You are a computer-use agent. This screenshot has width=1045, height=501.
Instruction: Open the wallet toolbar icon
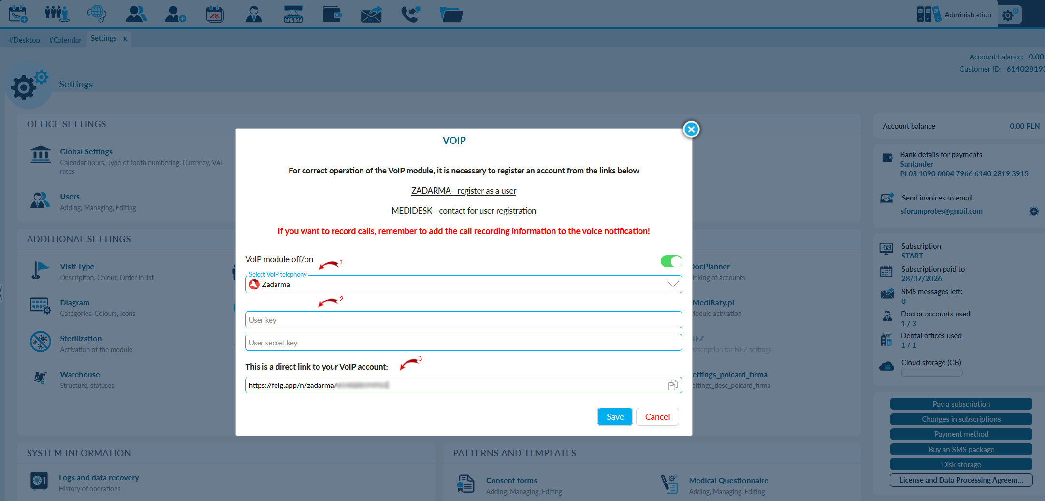[332, 14]
